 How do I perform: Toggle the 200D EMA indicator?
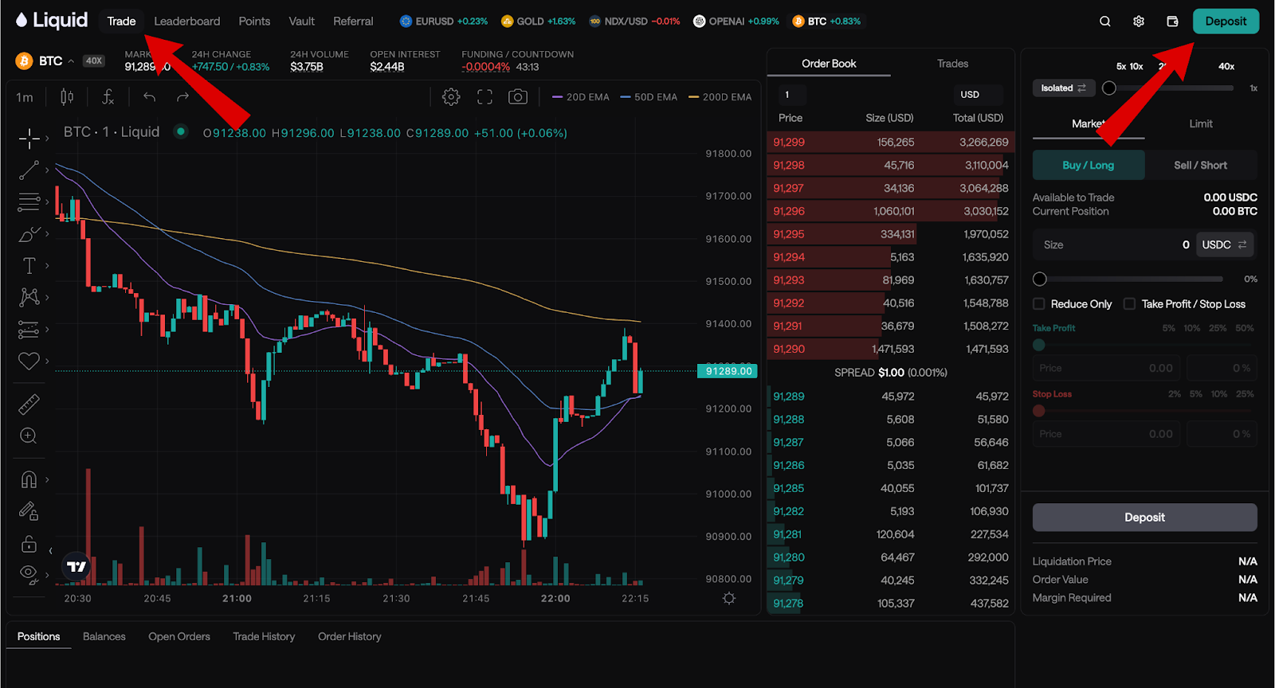(720, 97)
